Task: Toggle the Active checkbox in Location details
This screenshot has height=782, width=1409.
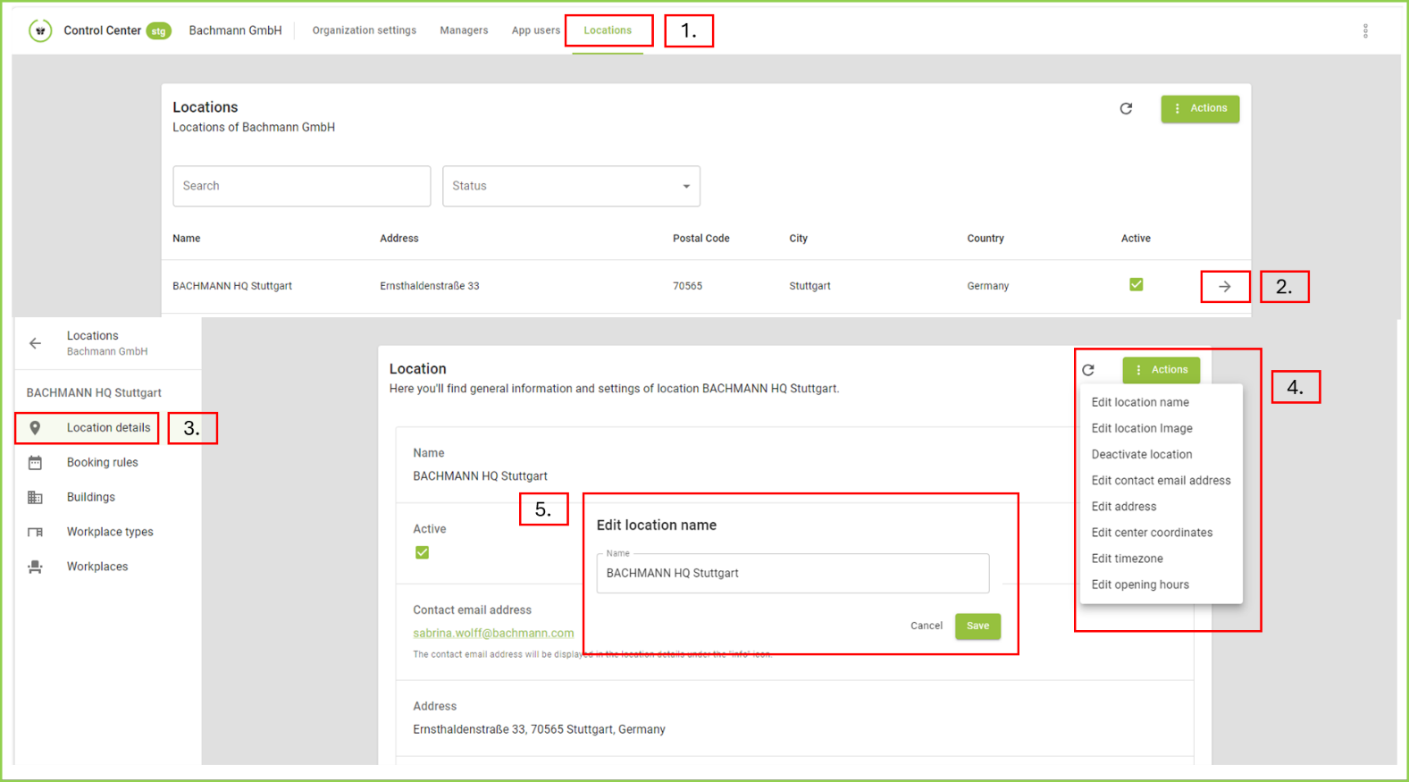Action: tap(422, 552)
